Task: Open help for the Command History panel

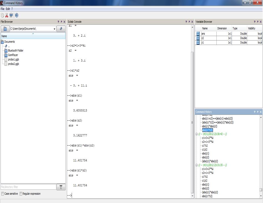Action: point(255,112)
